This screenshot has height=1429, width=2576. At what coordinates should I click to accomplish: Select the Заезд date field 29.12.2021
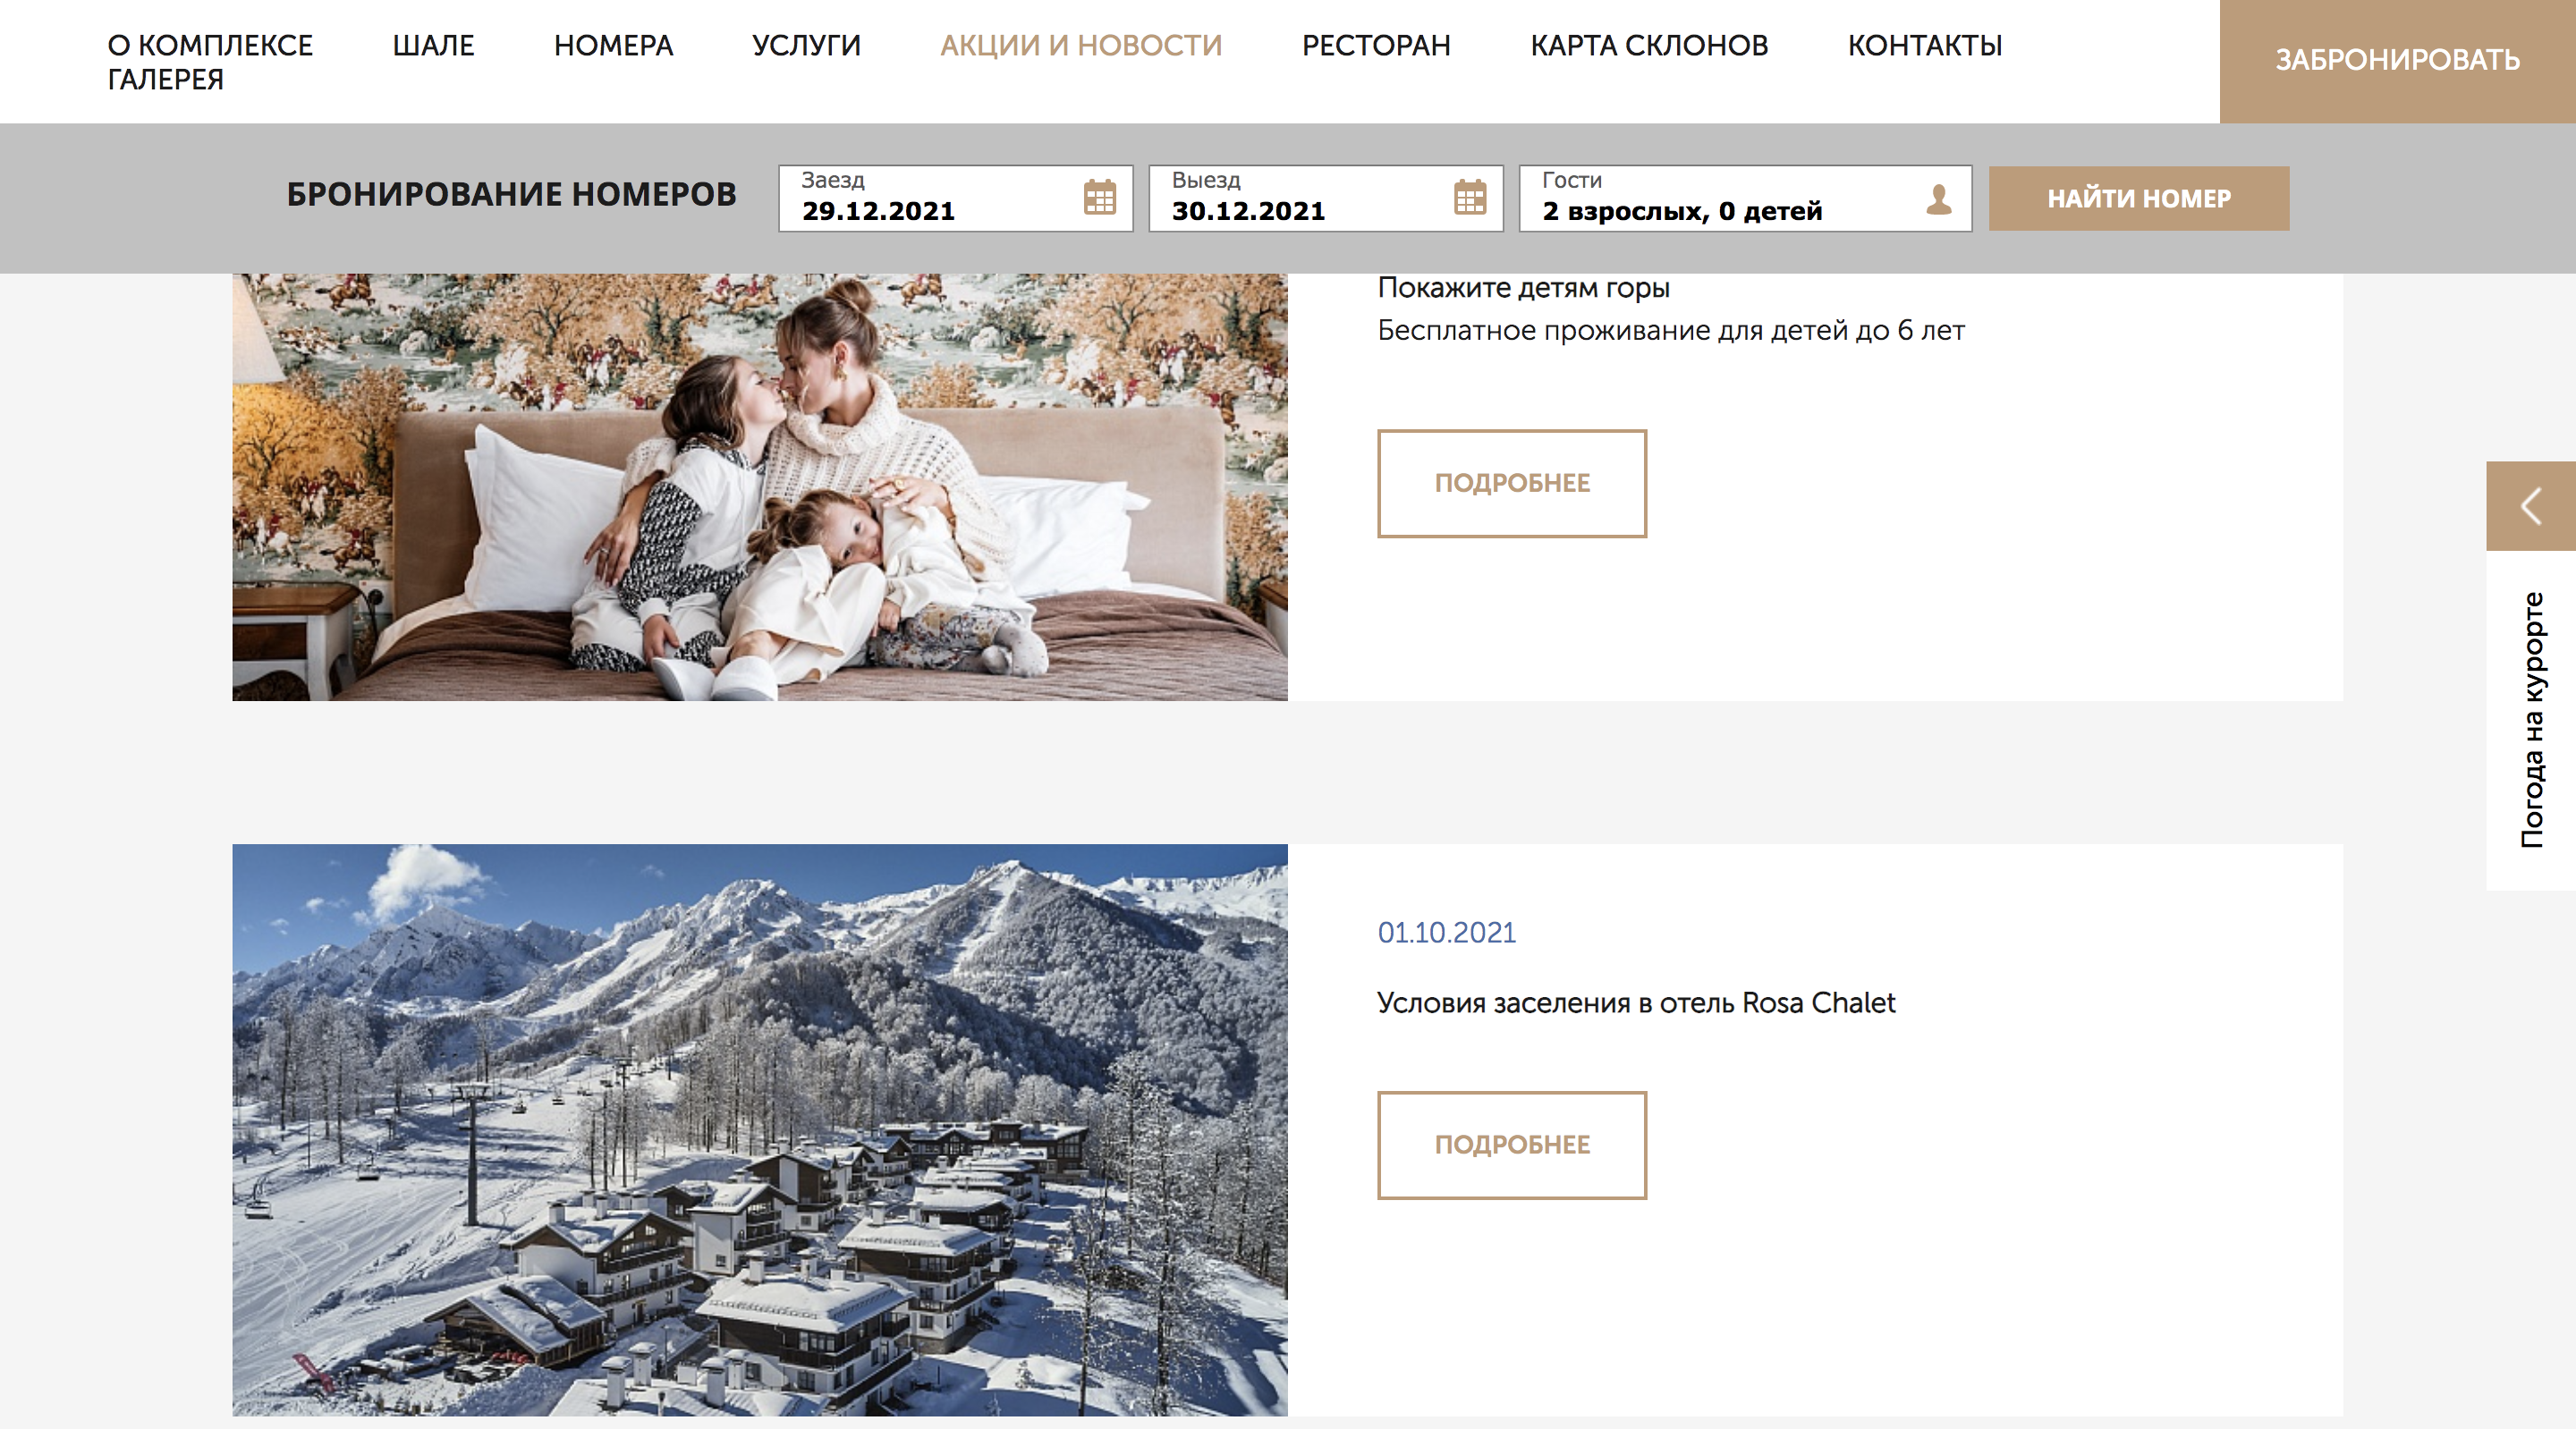(x=955, y=198)
